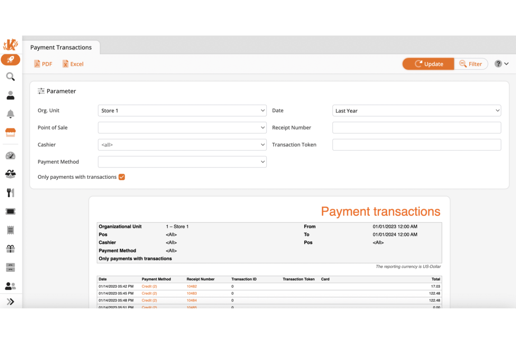Open the ticket icon in sidebar
516x344 pixels.
click(10, 211)
